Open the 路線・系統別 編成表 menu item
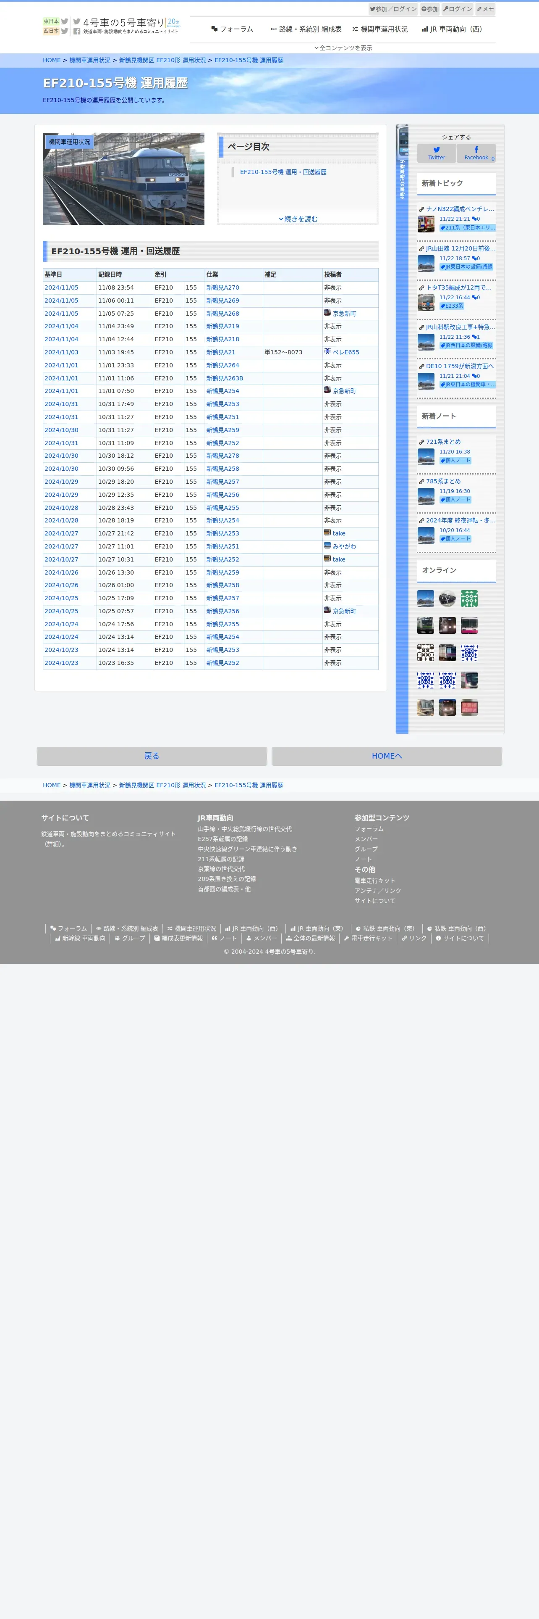539x1619 pixels. (x=306, y=29)
